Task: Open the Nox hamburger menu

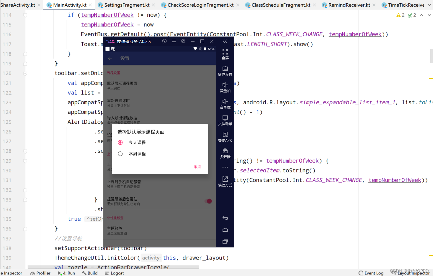Action: pos(174,41)
